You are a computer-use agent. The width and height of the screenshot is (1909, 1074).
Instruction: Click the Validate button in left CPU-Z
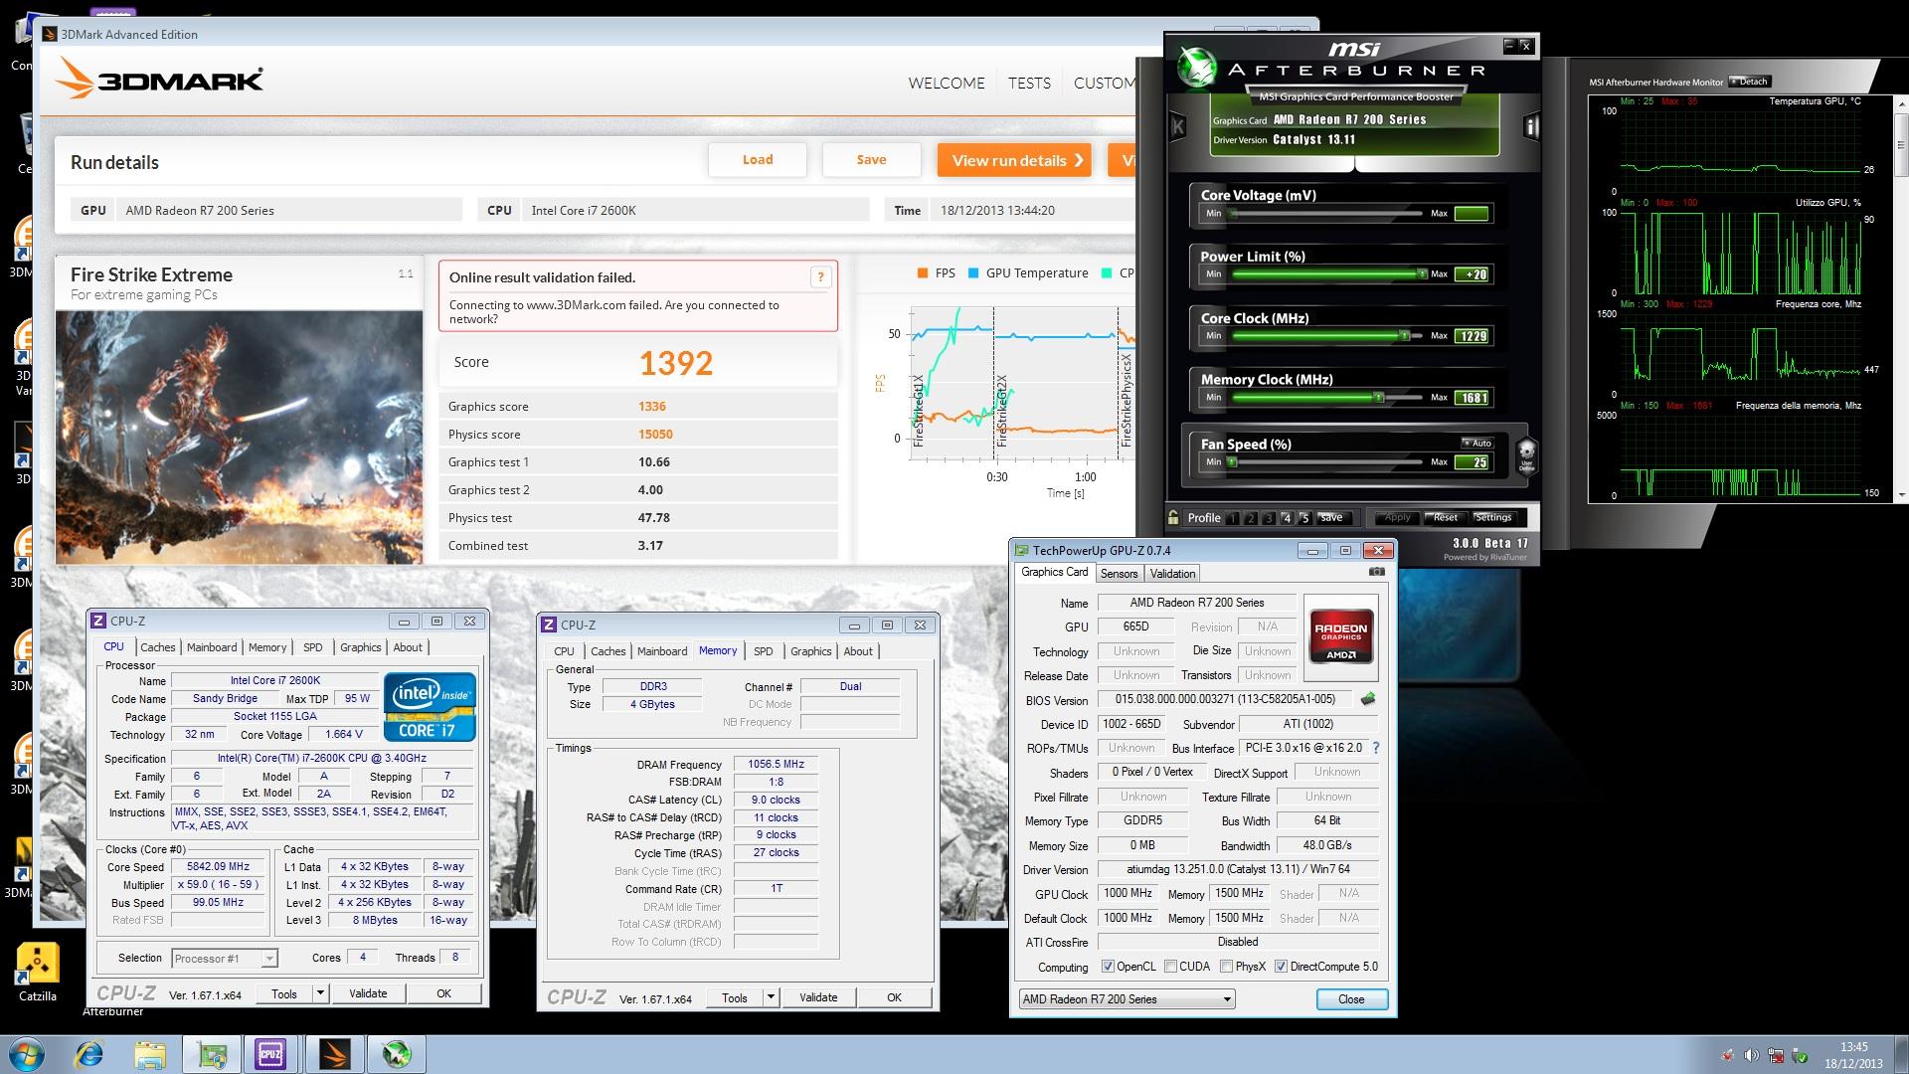(368, 993)
